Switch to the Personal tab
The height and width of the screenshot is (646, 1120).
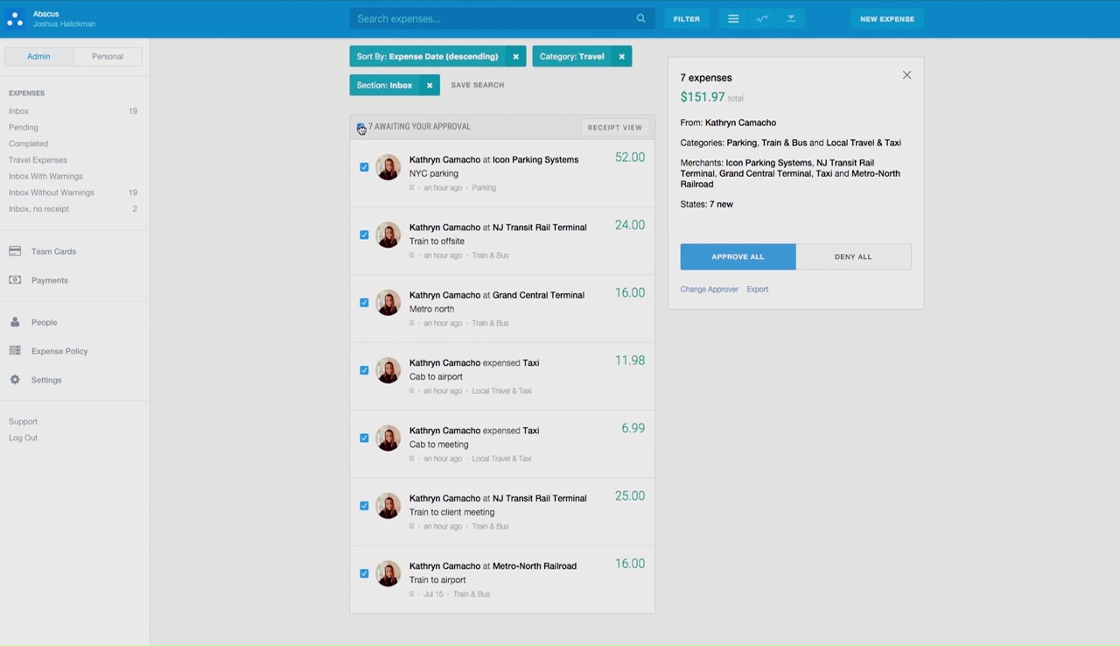pyautogui.click(x=108, y=57)
